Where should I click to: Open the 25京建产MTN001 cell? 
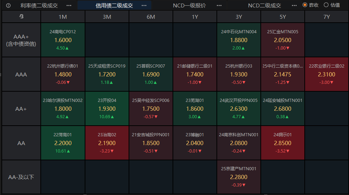coord(238,177)
